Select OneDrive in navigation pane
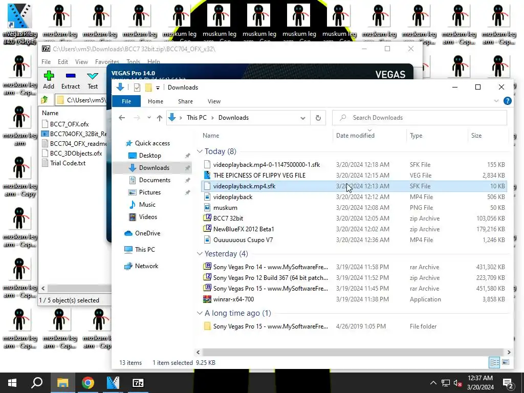 (x=147, y=233)
